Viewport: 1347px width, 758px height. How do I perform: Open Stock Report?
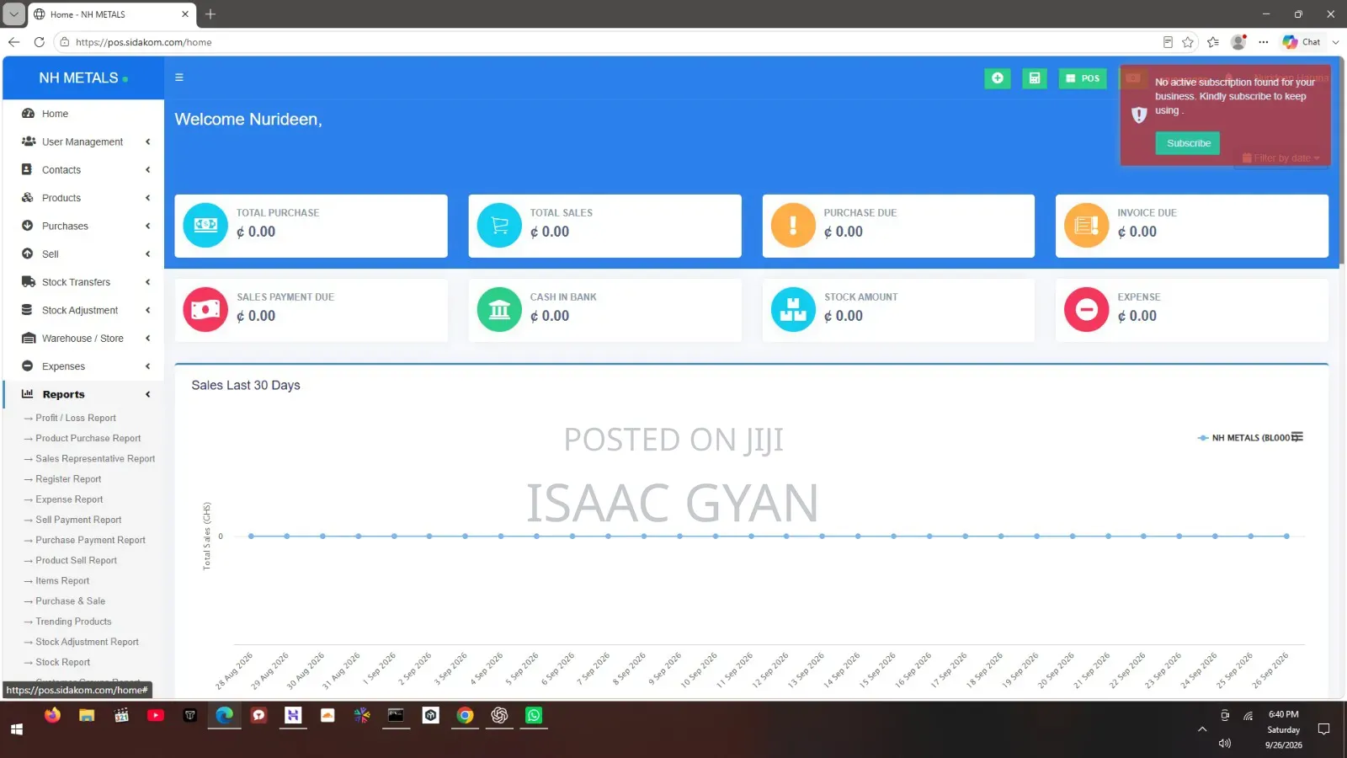tap(62, 662)
